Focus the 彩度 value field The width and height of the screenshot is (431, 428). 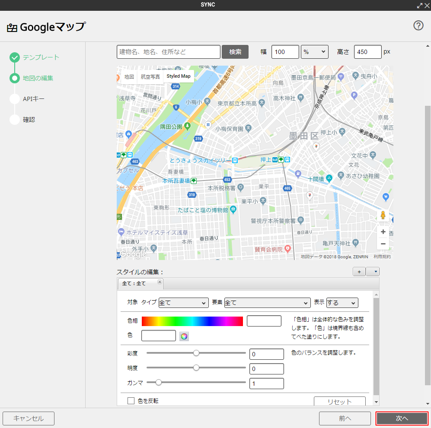tap(267, 354)
